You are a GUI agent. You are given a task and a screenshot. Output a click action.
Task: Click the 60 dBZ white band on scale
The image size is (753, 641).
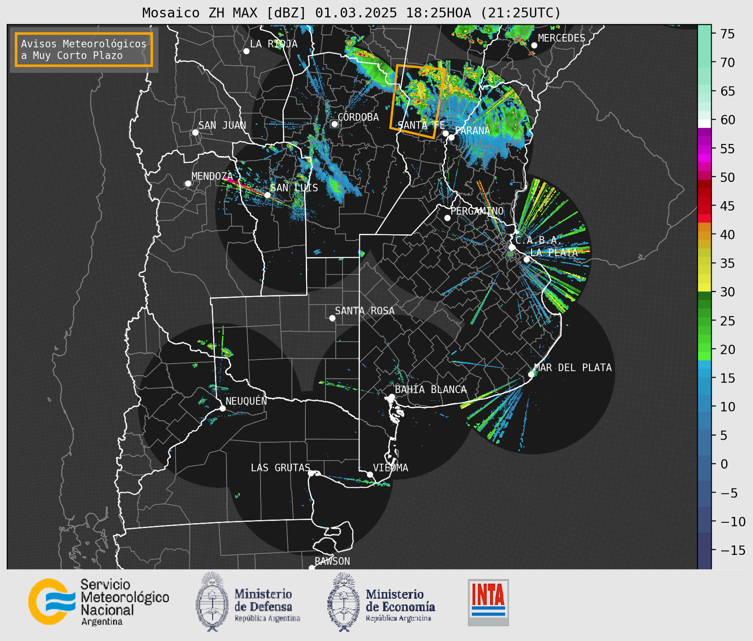tap(704, 123)
